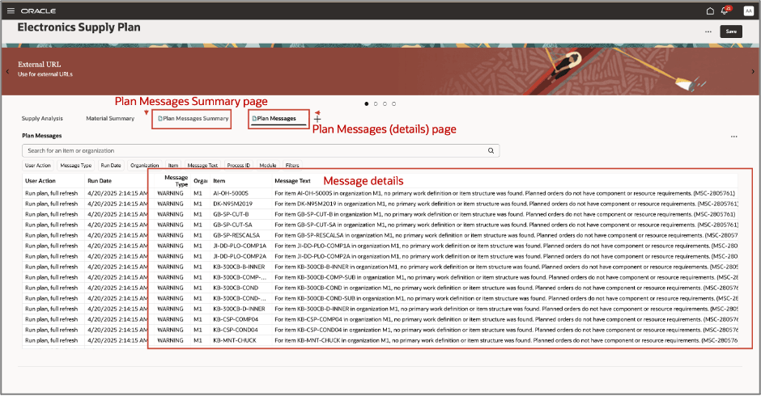Select item cell DK-N95M2019
This screenshot has height=396, width=761.
click(232, 204)
